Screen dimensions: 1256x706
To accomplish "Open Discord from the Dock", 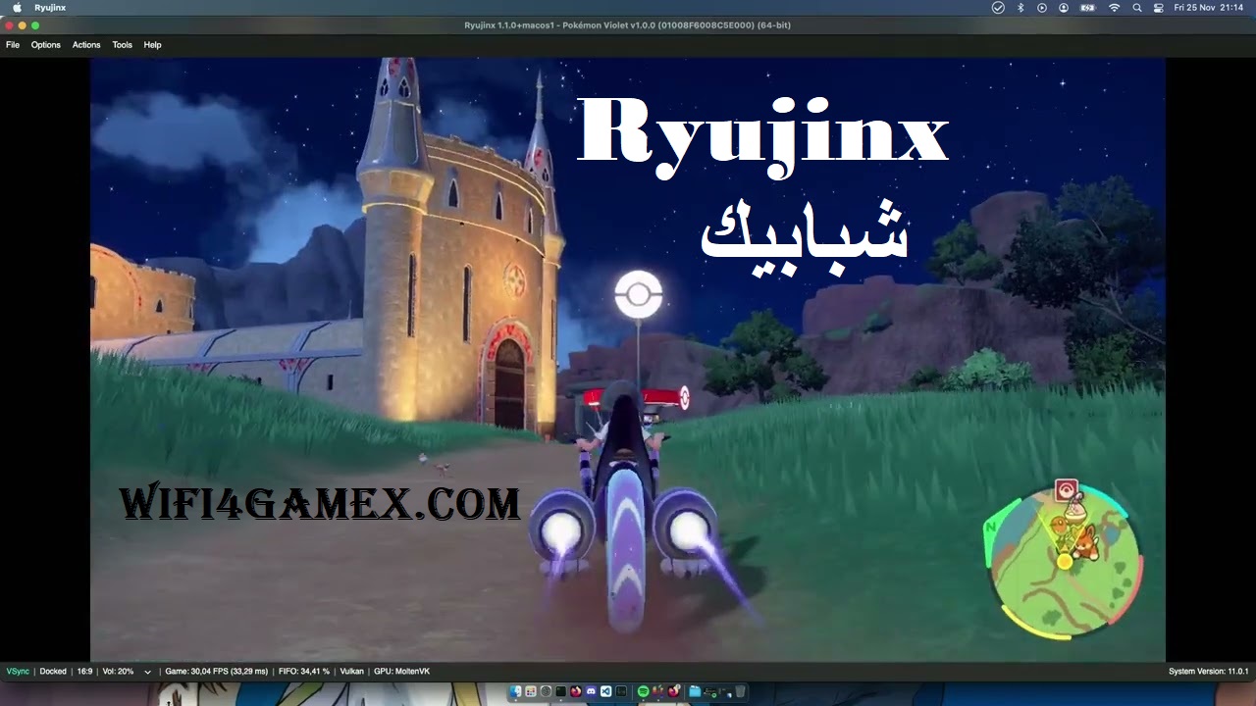I will 591,691.
